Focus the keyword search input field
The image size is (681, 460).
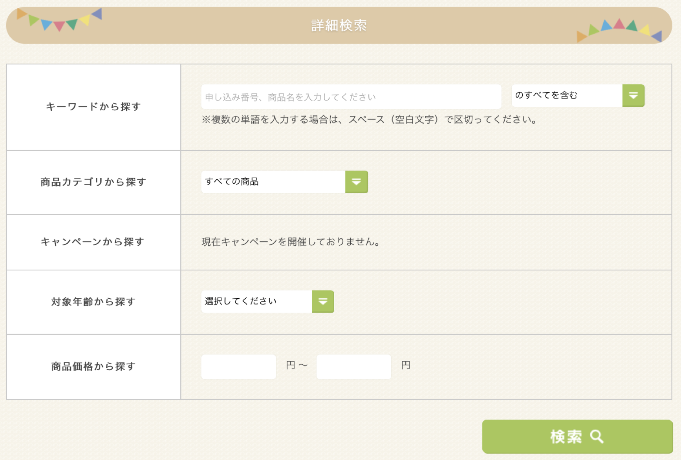coord(351,97)
